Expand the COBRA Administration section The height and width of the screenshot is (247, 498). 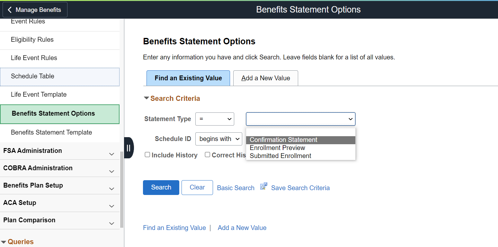tap(111, 172)
